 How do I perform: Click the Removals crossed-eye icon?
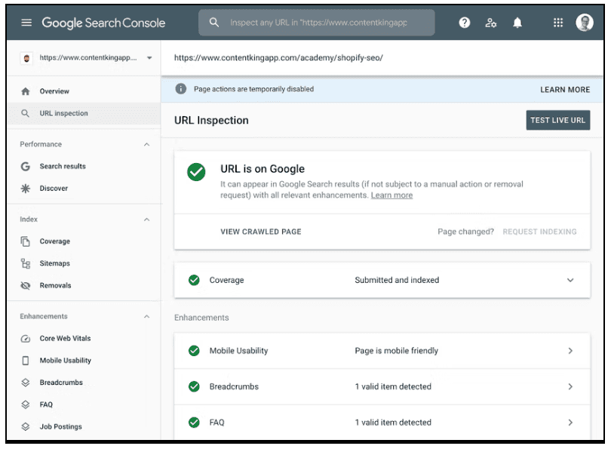point(26,286)
